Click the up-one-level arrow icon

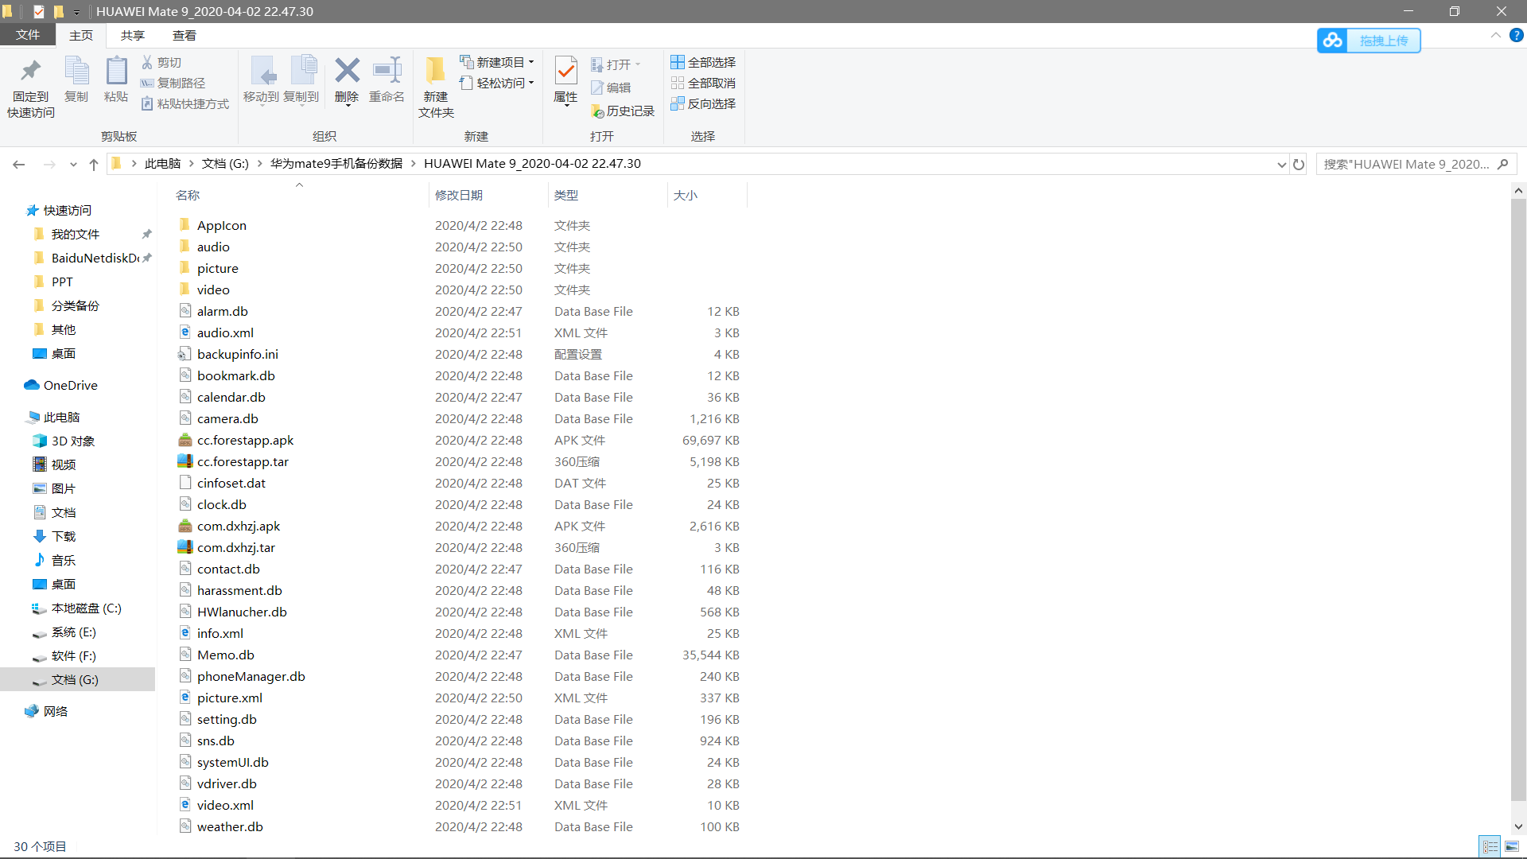click(x=94, y=165)
